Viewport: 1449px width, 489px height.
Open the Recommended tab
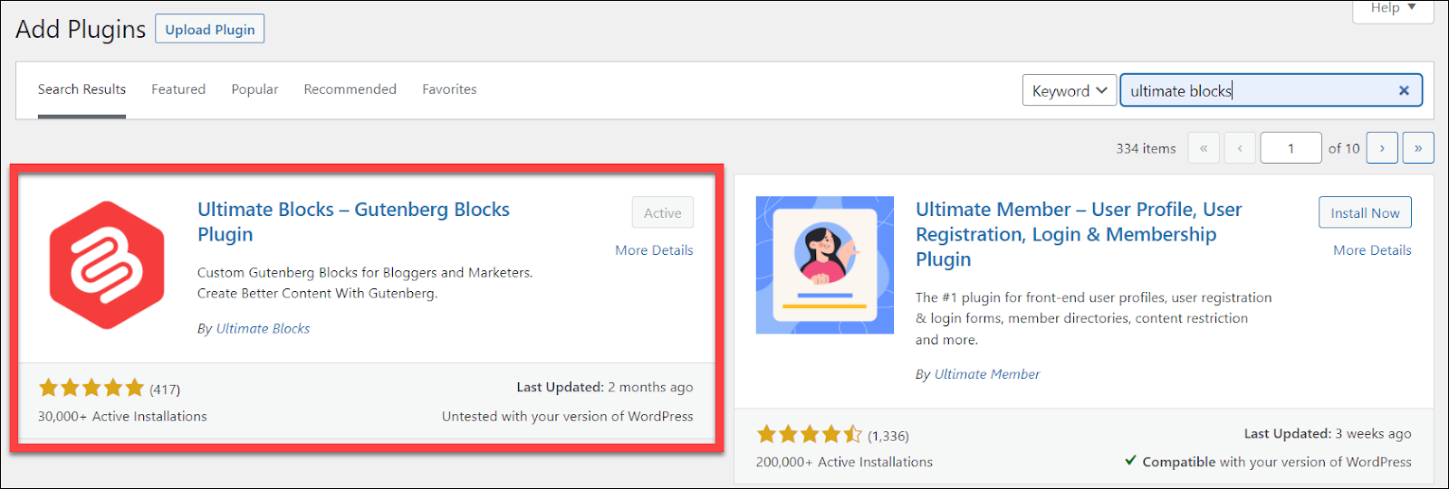click(x=350, y=89)
